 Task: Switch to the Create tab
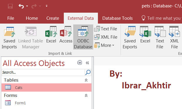53,18
